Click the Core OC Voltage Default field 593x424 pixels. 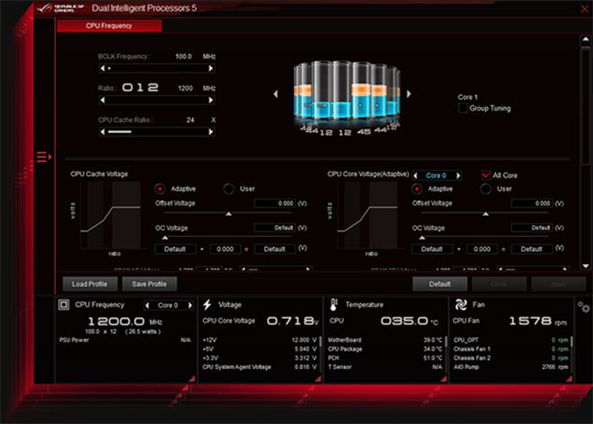pos(532,227)
